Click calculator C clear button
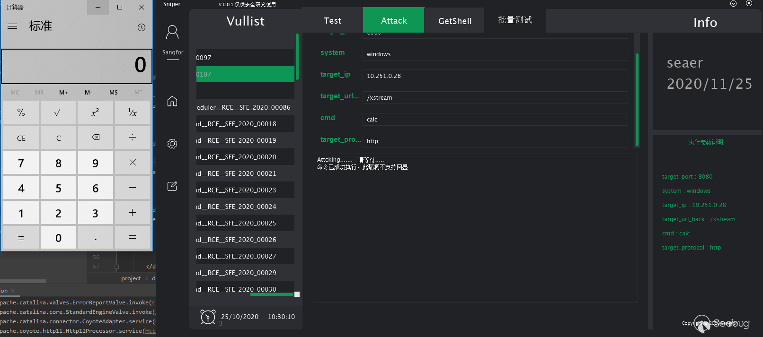 point(58,138)
